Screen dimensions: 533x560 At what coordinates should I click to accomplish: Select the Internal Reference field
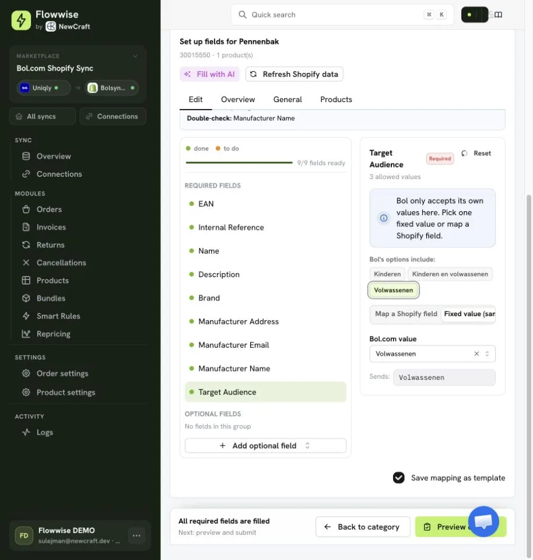tap(265, 228)
